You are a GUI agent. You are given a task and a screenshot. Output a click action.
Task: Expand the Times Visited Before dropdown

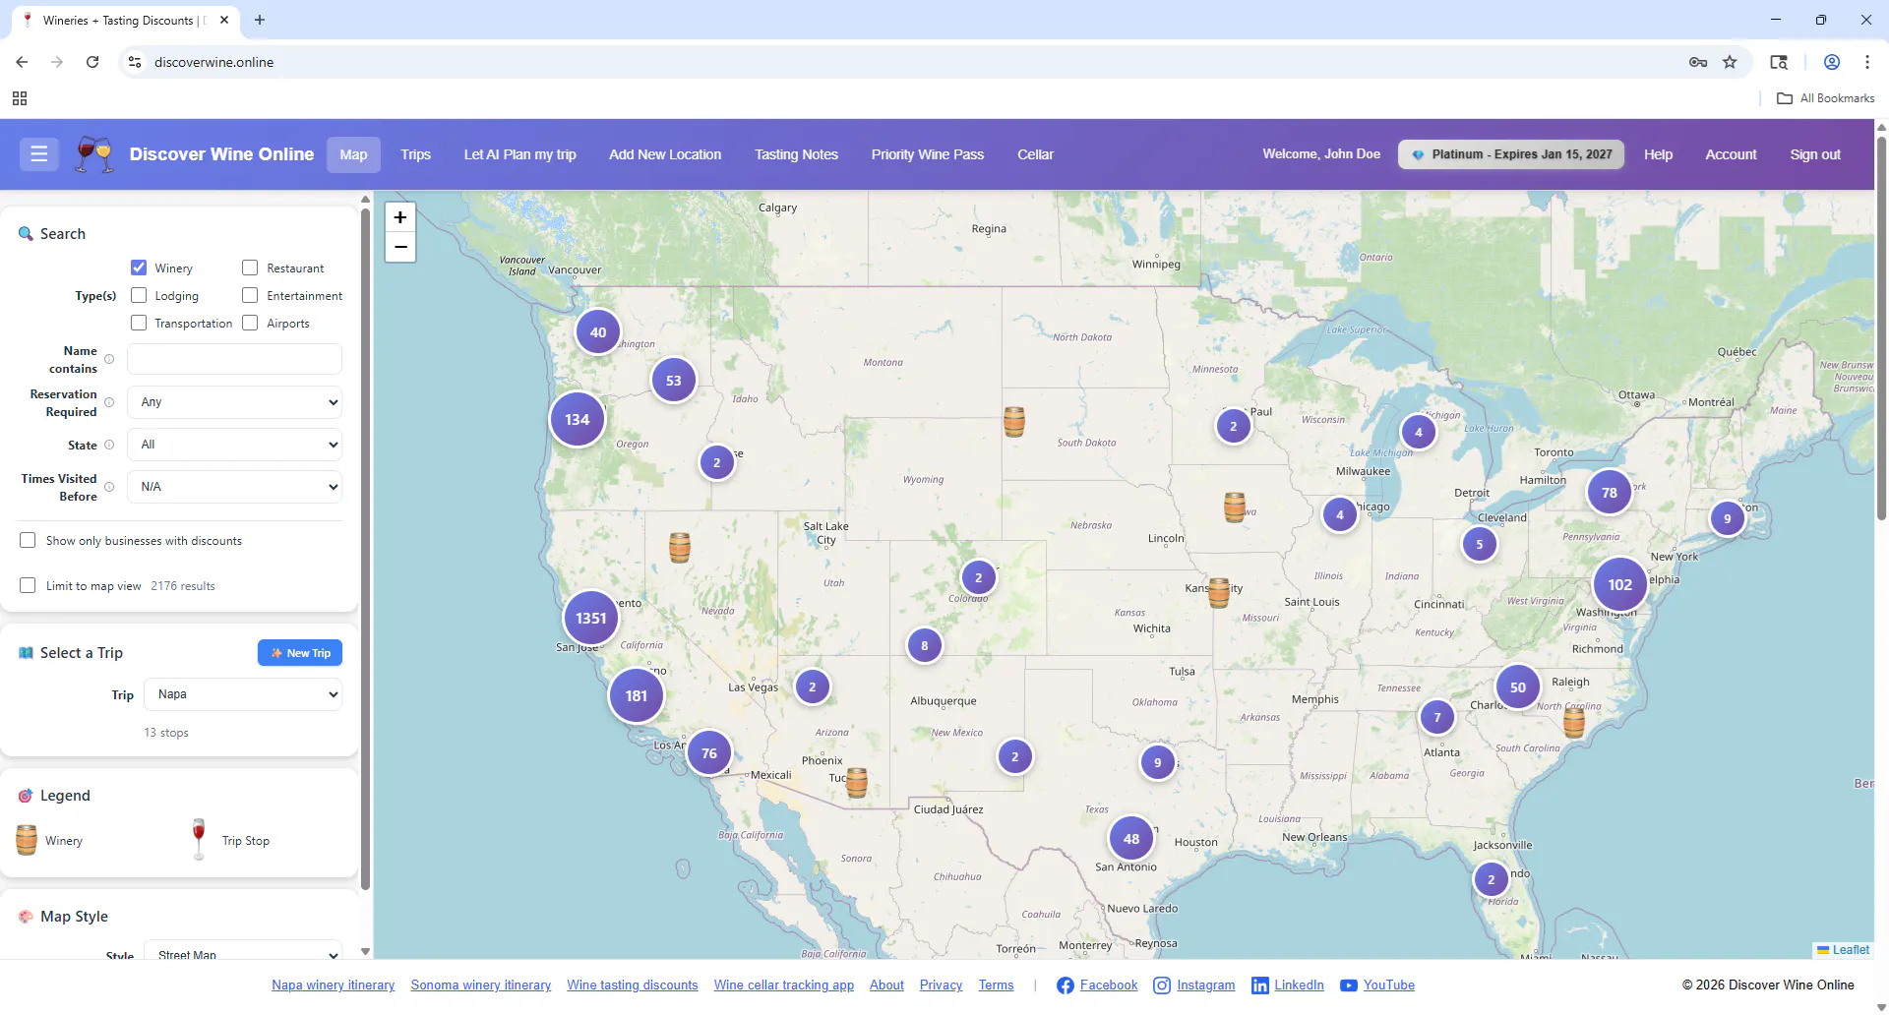pyautogui.click(x=234, y=487)
